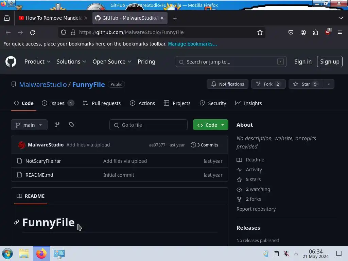This screenshot has height=261, width=348.
Task: Open a new tab with plus icon
Action: click(x=175, y=18)
